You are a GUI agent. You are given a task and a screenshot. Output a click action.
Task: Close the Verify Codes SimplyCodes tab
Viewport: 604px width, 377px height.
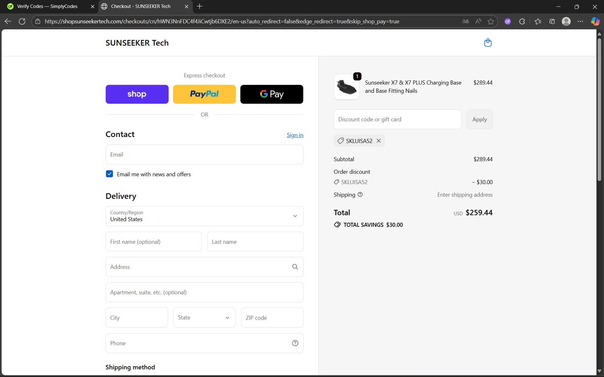[x=92, y=6]
